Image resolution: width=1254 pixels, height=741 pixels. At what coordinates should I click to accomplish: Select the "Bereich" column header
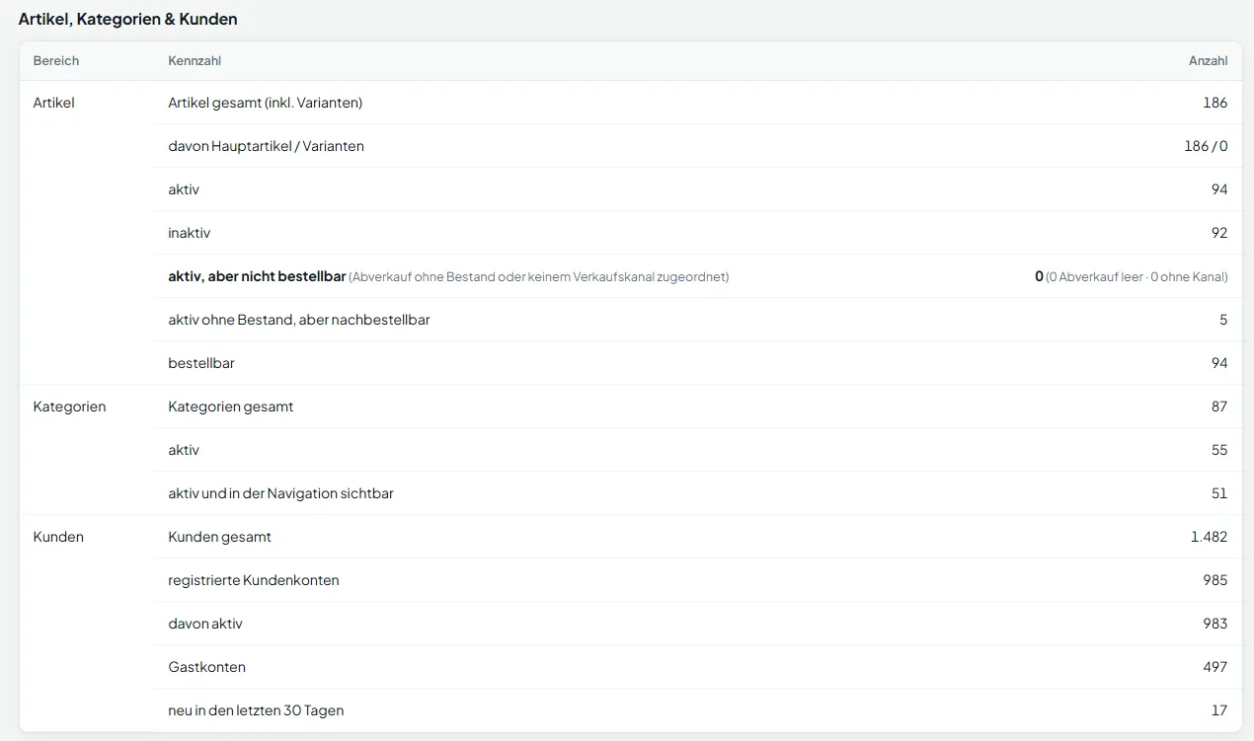(x=56, y=61)
